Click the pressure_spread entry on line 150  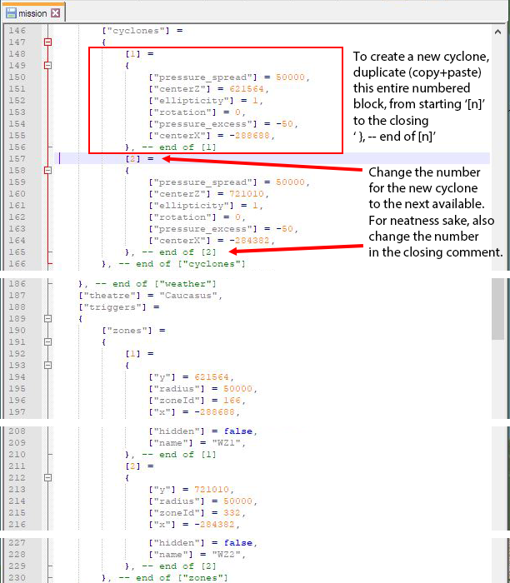click(x=229, y=77)
